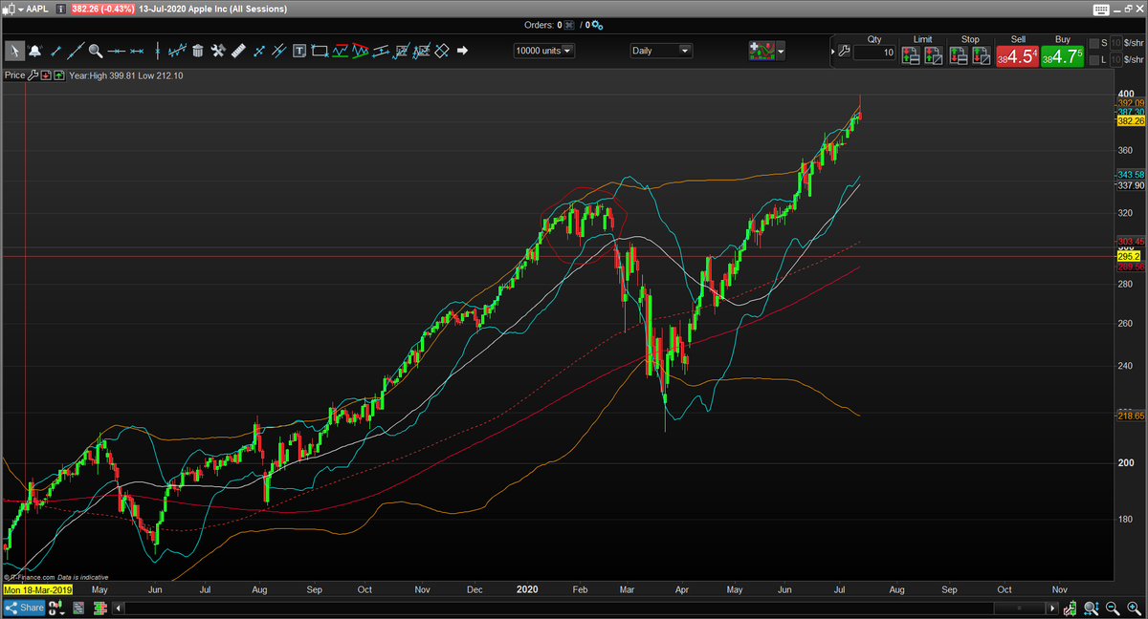Click the 382.26 (-0.43%) price label
Screen dimensions: 1148x619
[103, 9]
